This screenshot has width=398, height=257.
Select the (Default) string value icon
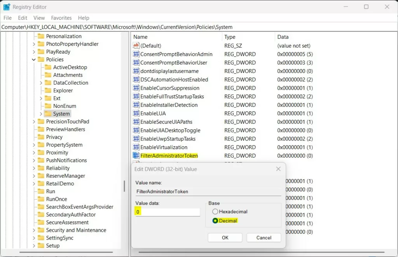(136, 46)
